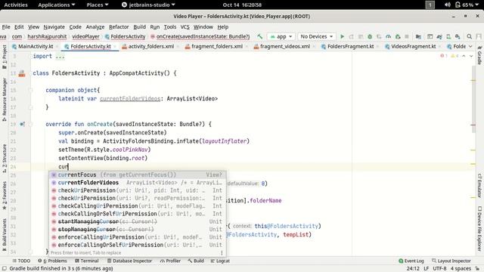Click the Make Project hammer icon

click(259, 36)
